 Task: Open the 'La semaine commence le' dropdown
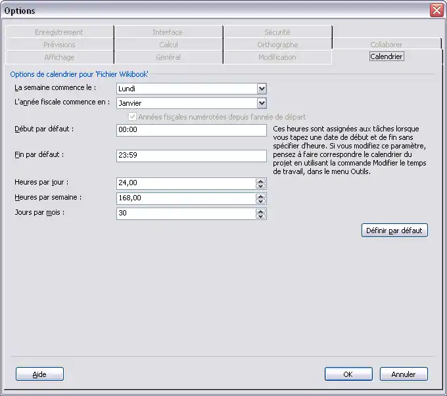262,89
